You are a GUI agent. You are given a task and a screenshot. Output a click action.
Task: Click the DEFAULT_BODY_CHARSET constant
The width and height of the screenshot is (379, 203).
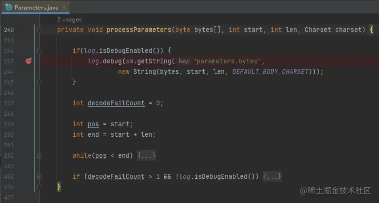[x=270, y=71]
